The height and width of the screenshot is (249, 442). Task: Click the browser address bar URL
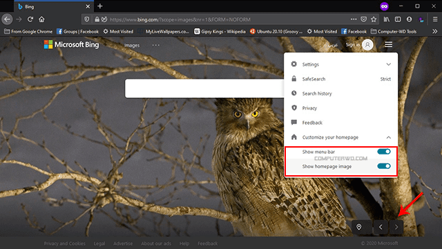[x=180, y=19]
